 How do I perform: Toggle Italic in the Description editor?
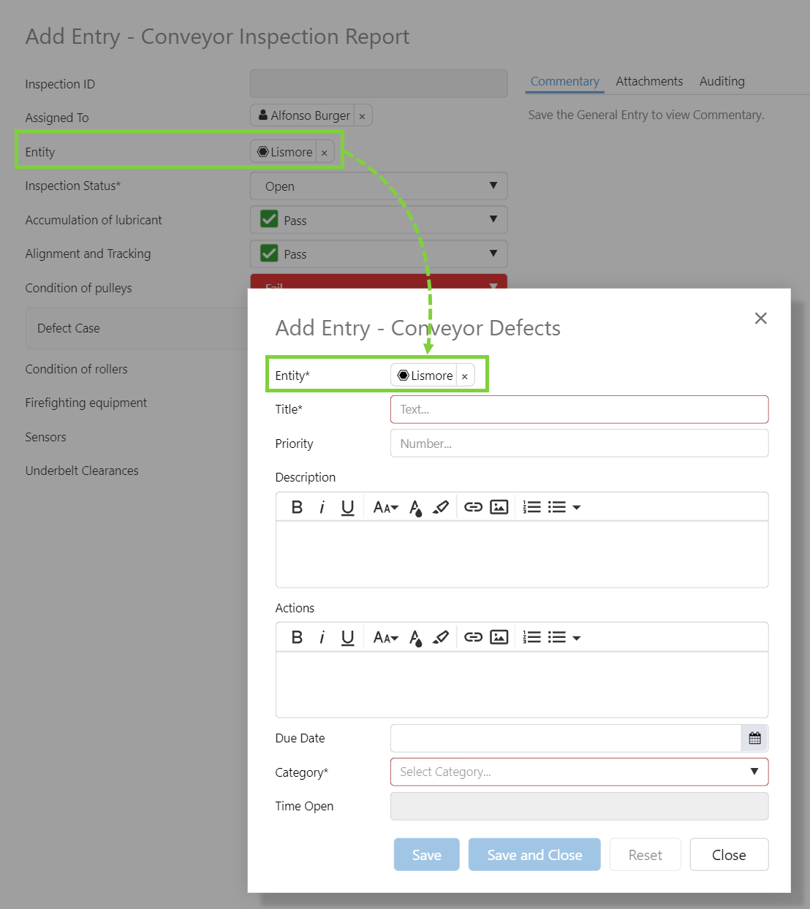[322, 507]
